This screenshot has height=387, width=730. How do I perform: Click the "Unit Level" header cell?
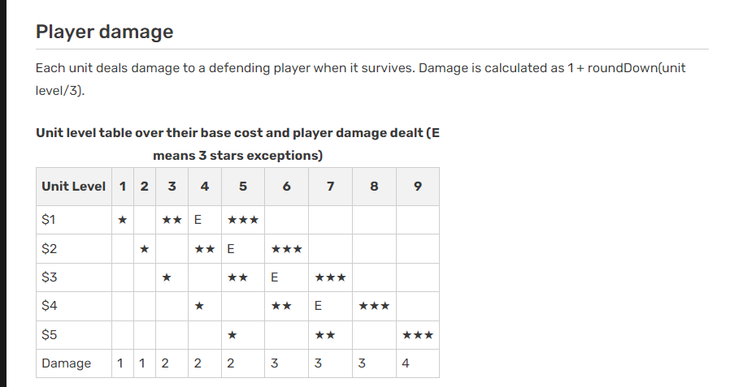(x=74, y=187)
